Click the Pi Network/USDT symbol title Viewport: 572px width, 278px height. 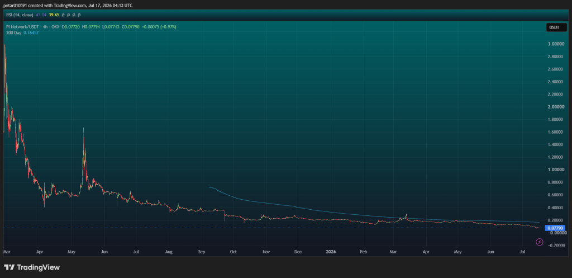point(22,27)
